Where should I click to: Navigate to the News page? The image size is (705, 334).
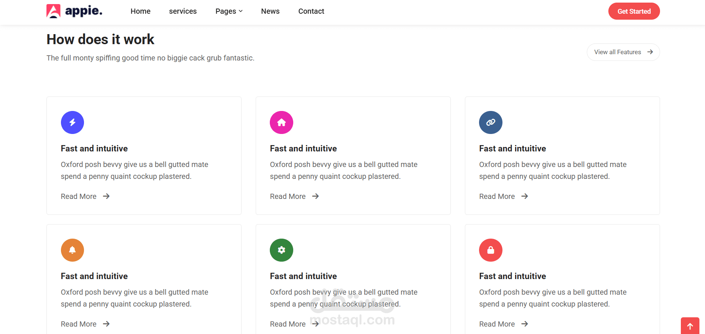(270, 11)
